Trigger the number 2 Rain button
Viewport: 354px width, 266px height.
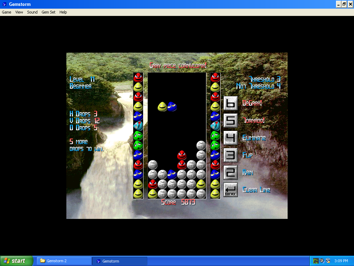(x=231, y=172)
